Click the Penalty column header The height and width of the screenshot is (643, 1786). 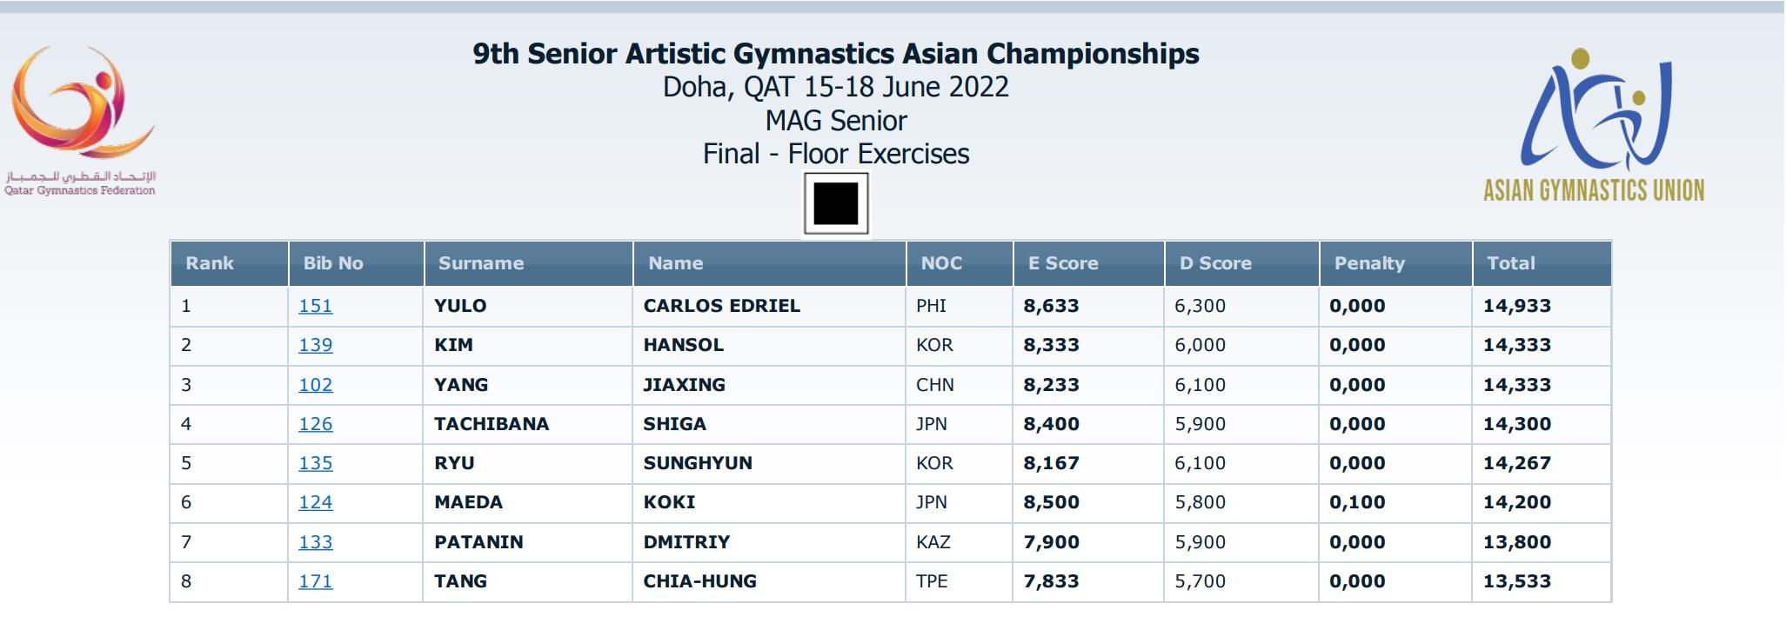[1369, 263]
